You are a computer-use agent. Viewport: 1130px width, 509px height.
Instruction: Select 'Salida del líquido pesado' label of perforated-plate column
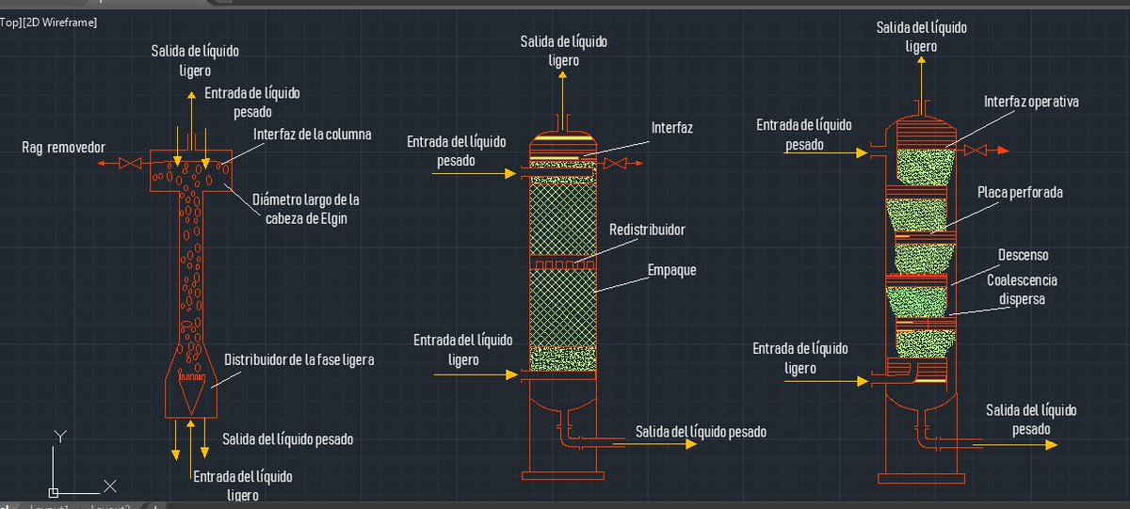coord(1031,419)
